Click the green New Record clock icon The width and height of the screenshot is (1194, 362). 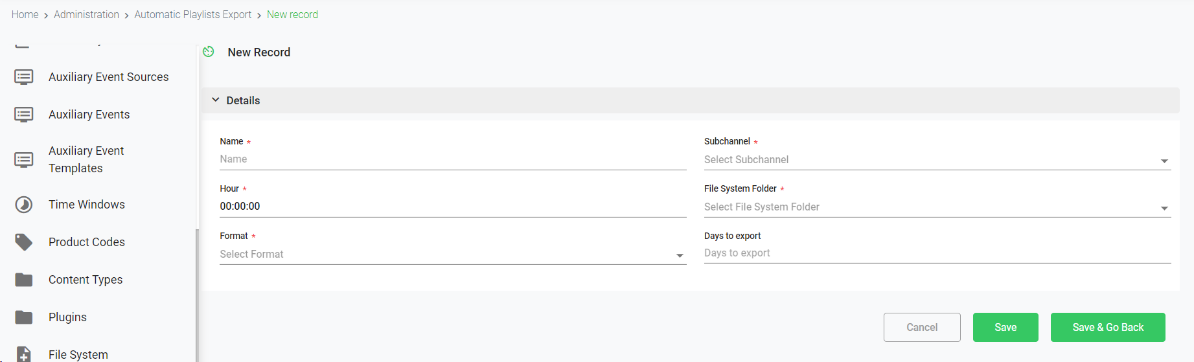tap(209, 52)
